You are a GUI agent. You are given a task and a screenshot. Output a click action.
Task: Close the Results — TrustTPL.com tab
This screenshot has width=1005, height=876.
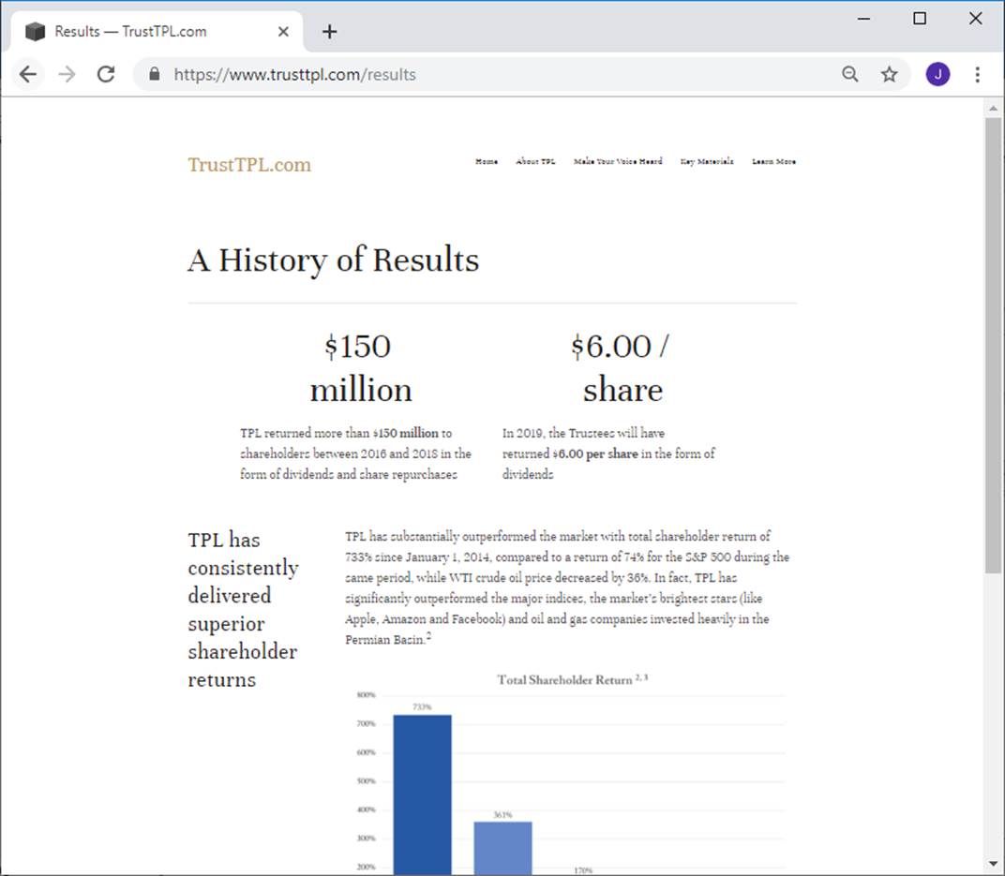pyautogui.click(x=283, y=32)
